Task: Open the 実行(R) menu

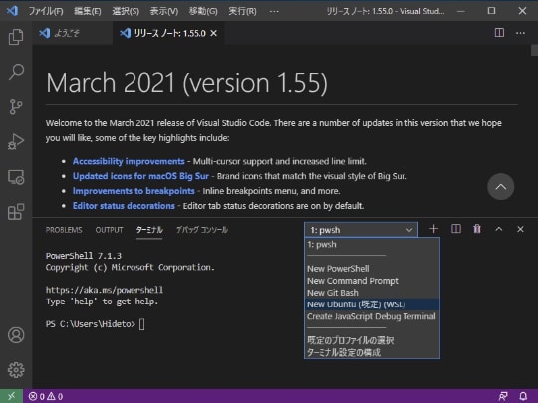Action: 242,11
